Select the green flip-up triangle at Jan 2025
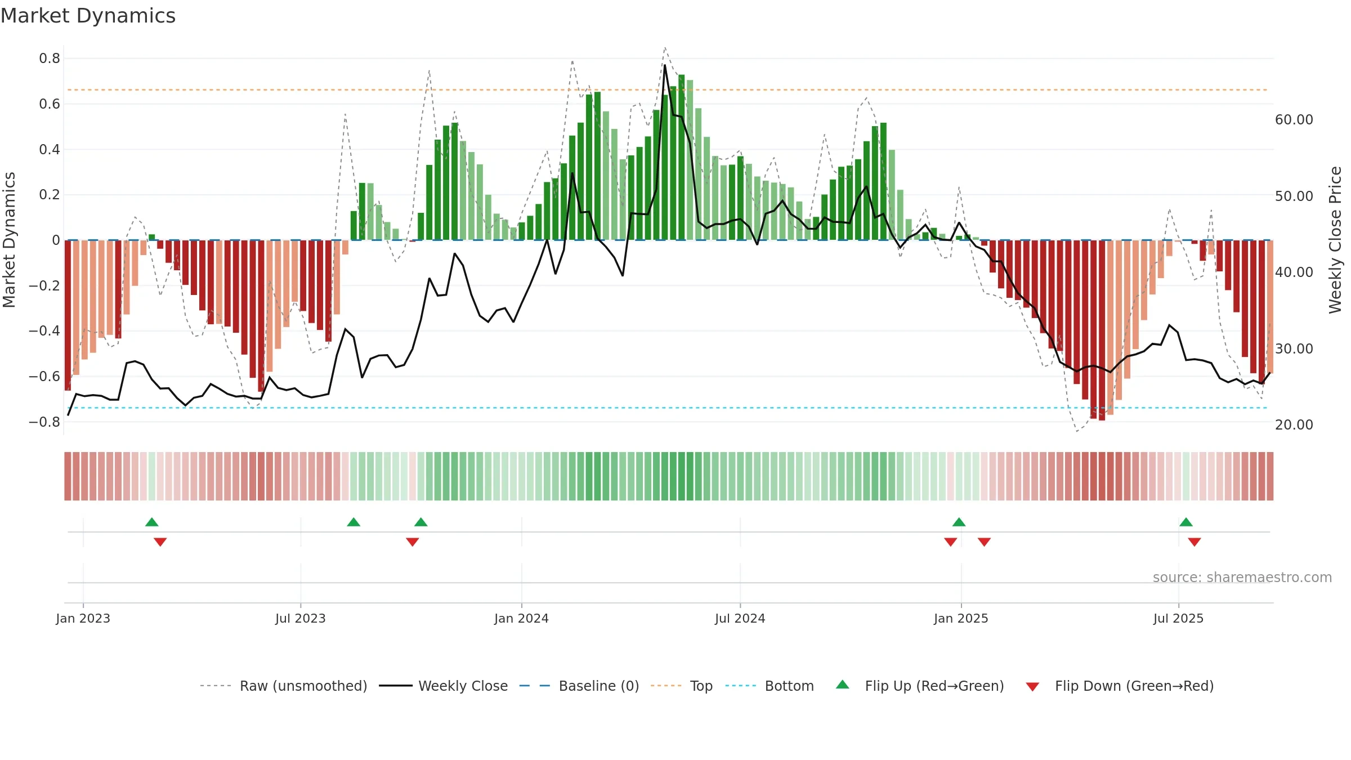The height and width of the screenshot is (760, 1351). point(959,522)
